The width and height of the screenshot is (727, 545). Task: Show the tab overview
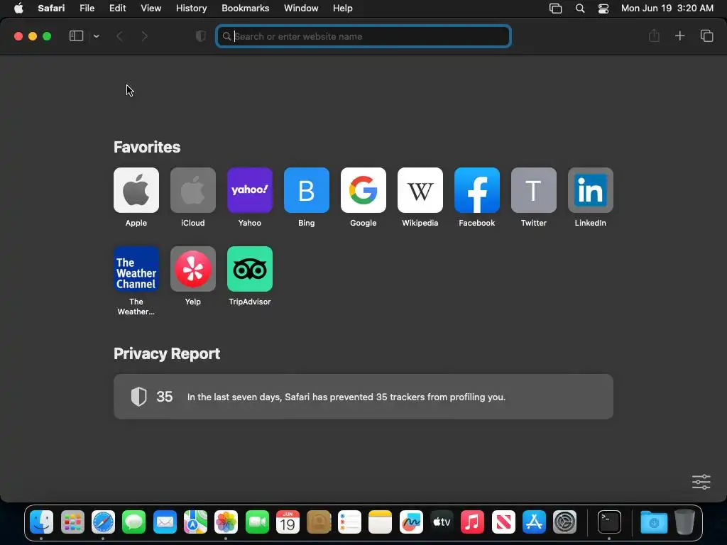pos(706,35)
